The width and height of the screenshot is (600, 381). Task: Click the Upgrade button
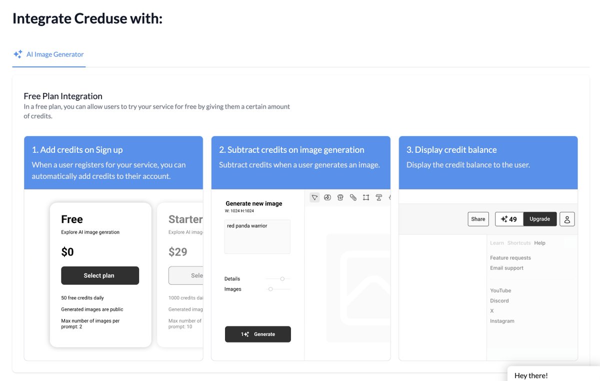click(540, 219)
